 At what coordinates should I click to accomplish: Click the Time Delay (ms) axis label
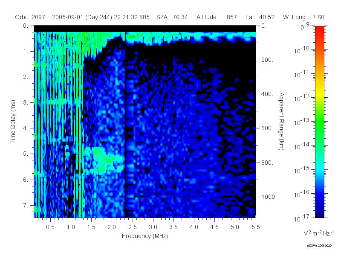[13, 122]
